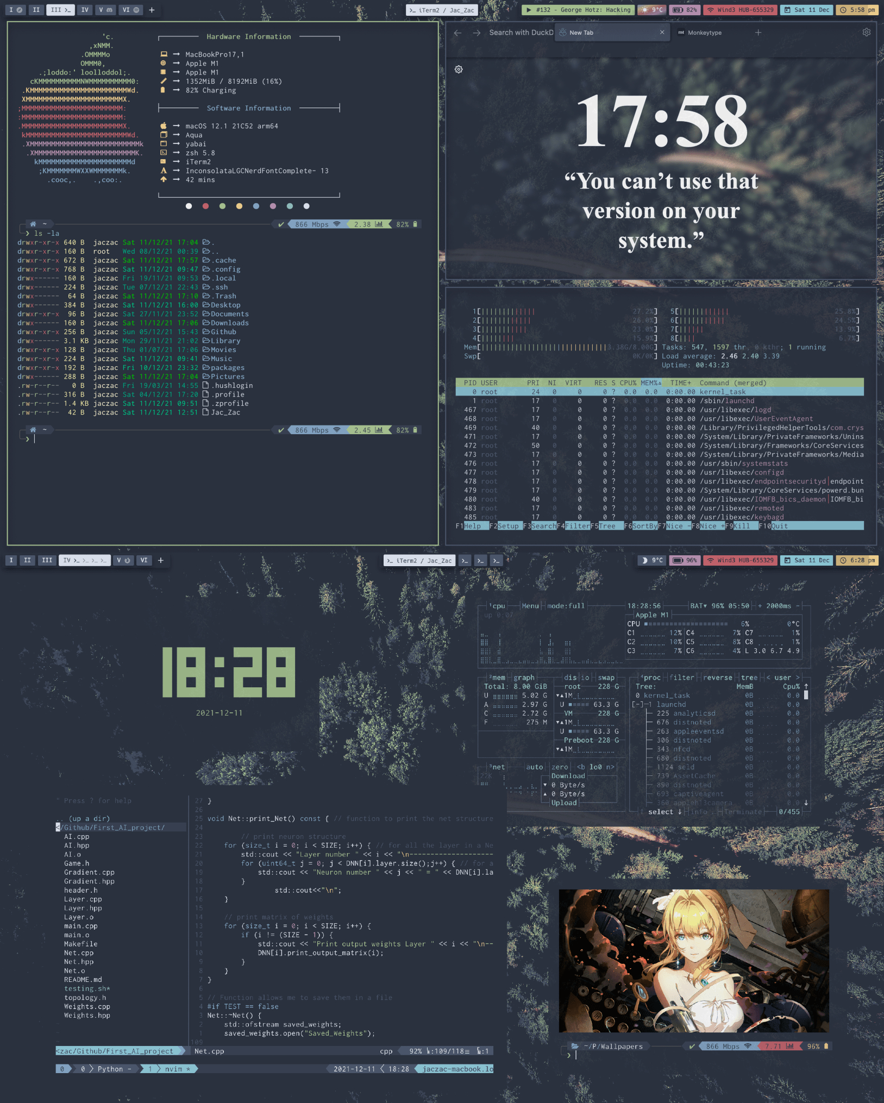Decrease btop update interval with minus
This screenshot has width=884, height=1103.
[798, 606]
